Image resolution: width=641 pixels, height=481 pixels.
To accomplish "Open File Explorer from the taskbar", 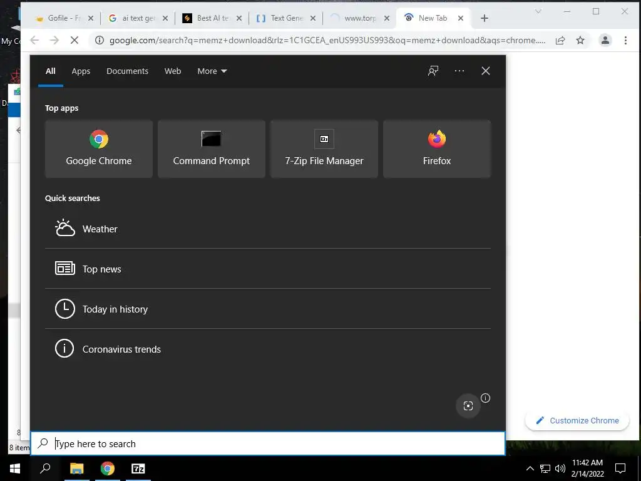I will click(76, 468).
